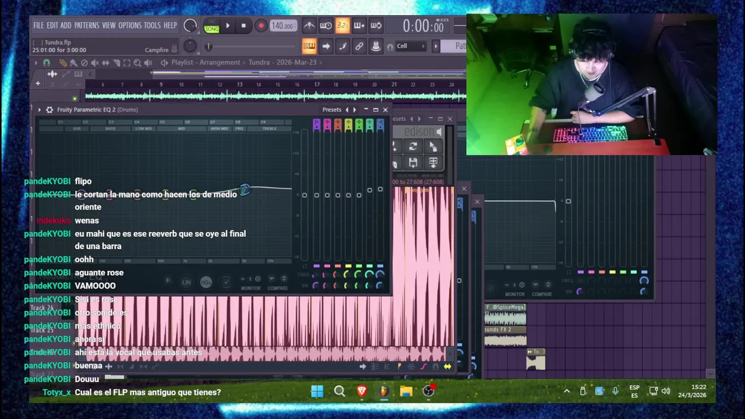Open the playlist options arrow menu
The image size is (745, 419).
tap(36, 63)
